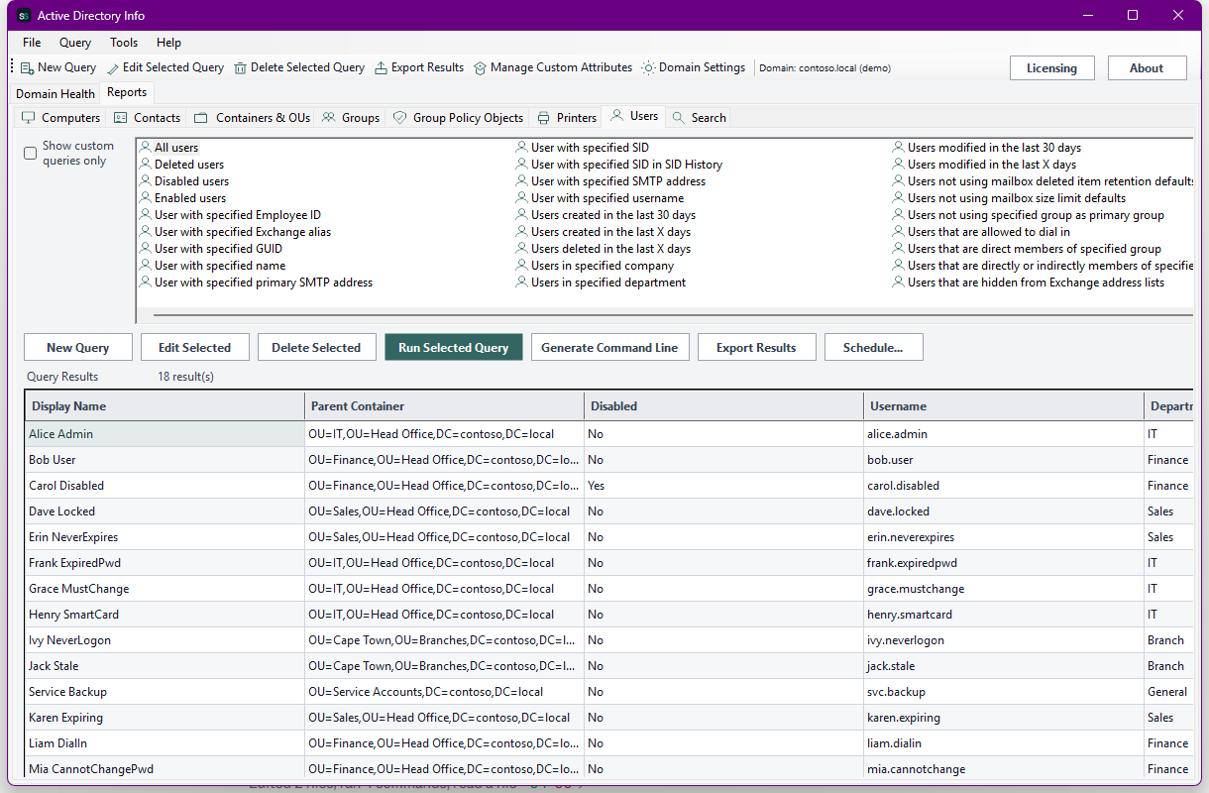
Task: Click icon beside Users modified in last 30 days
Action: (x=899, y=148)
